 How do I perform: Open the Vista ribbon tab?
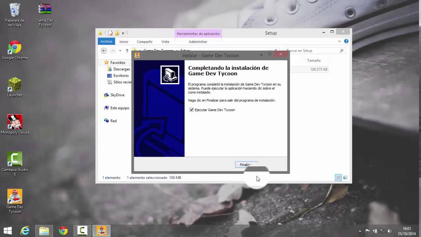[x=165, y=42]
